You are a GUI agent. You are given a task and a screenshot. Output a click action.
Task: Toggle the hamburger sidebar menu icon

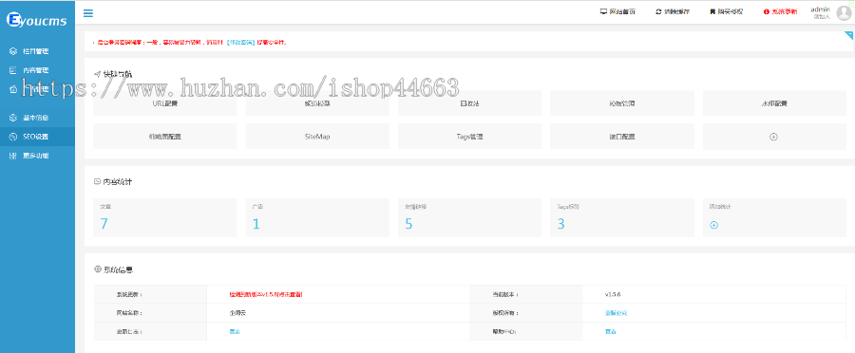(87, 13)
